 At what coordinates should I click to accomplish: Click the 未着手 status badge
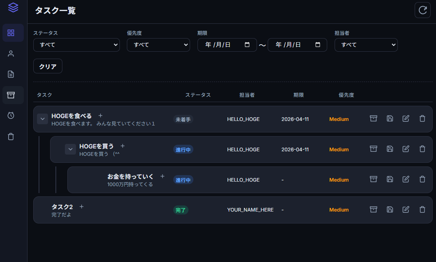click(183, 119)
